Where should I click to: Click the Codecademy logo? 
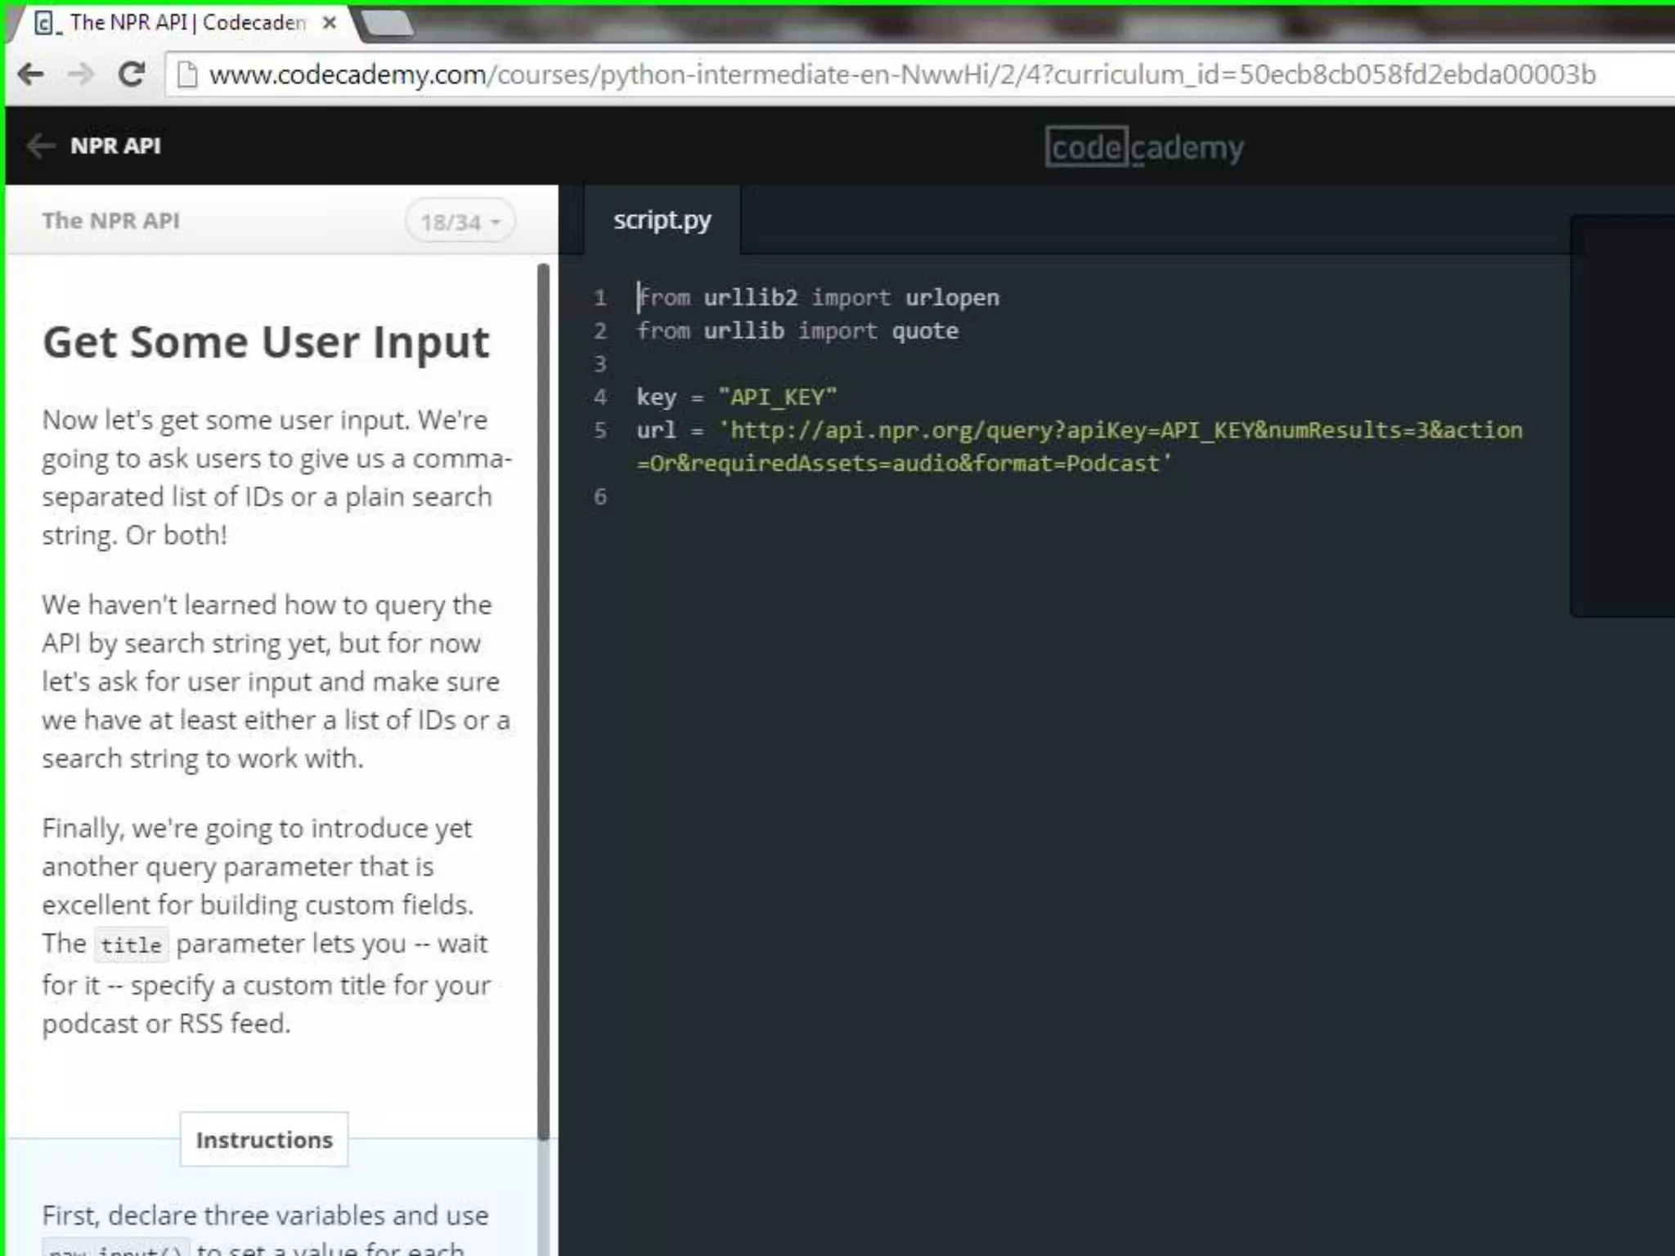[1144, 148]
